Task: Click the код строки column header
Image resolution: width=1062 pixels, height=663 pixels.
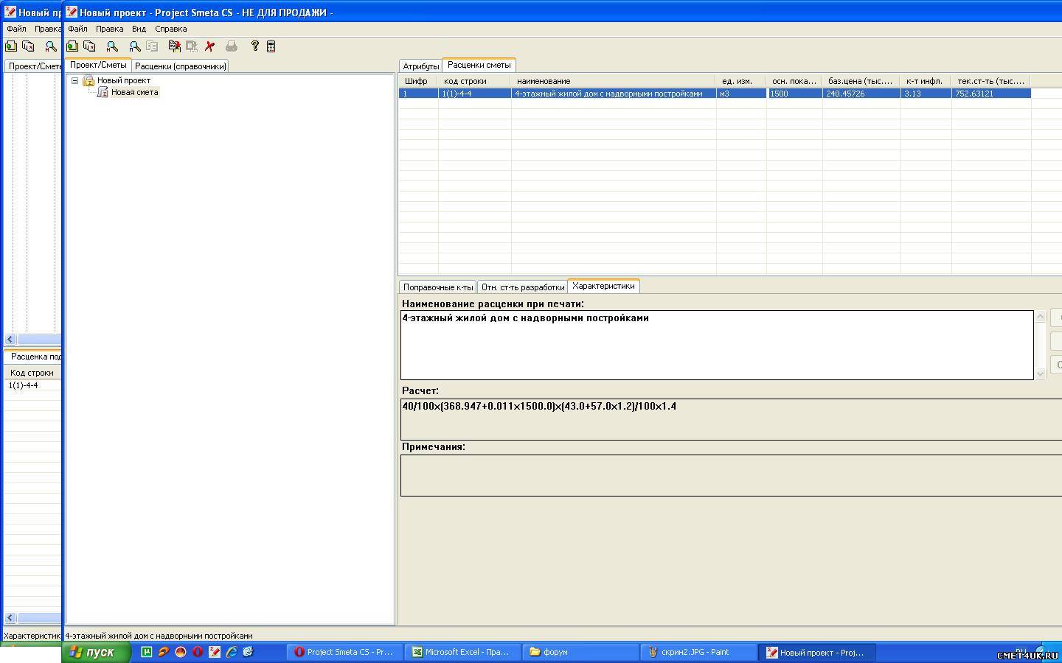Action: [x=474, y=81]
